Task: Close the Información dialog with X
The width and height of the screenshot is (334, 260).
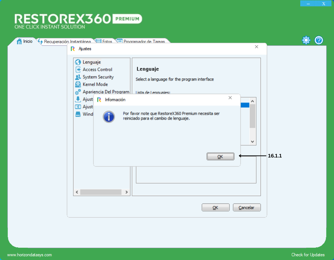Action: (x=230, y=98)
